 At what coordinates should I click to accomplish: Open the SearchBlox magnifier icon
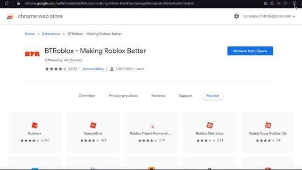tap(93, 125)
